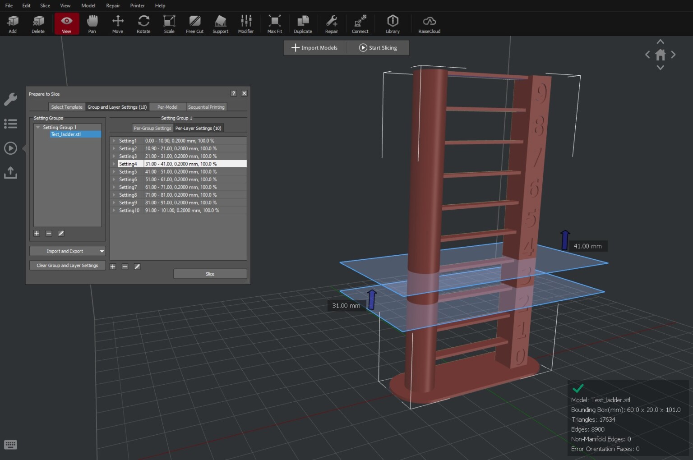Collapse the Setting Group 1 tree
693x460 pixels.
(x=38, y=127)
